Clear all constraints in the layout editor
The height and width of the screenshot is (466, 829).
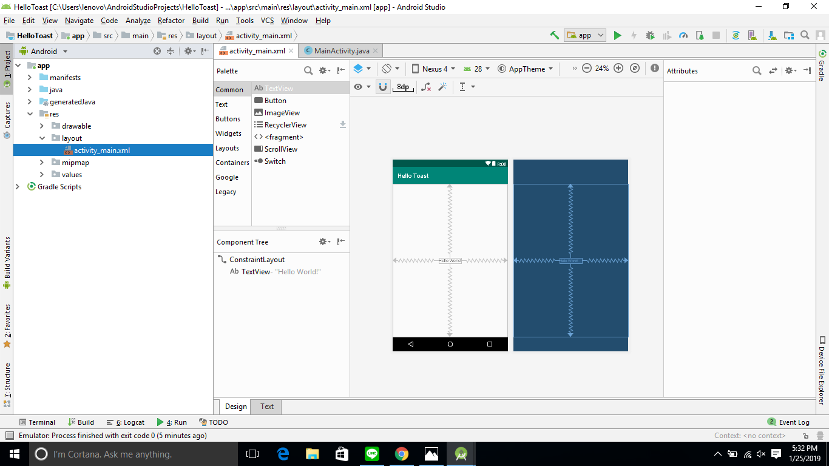click(x=425, y=87)
